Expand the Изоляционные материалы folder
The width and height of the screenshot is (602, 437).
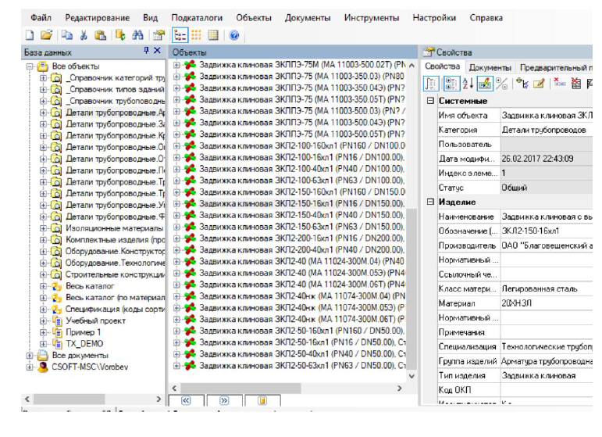click(43, 228)
